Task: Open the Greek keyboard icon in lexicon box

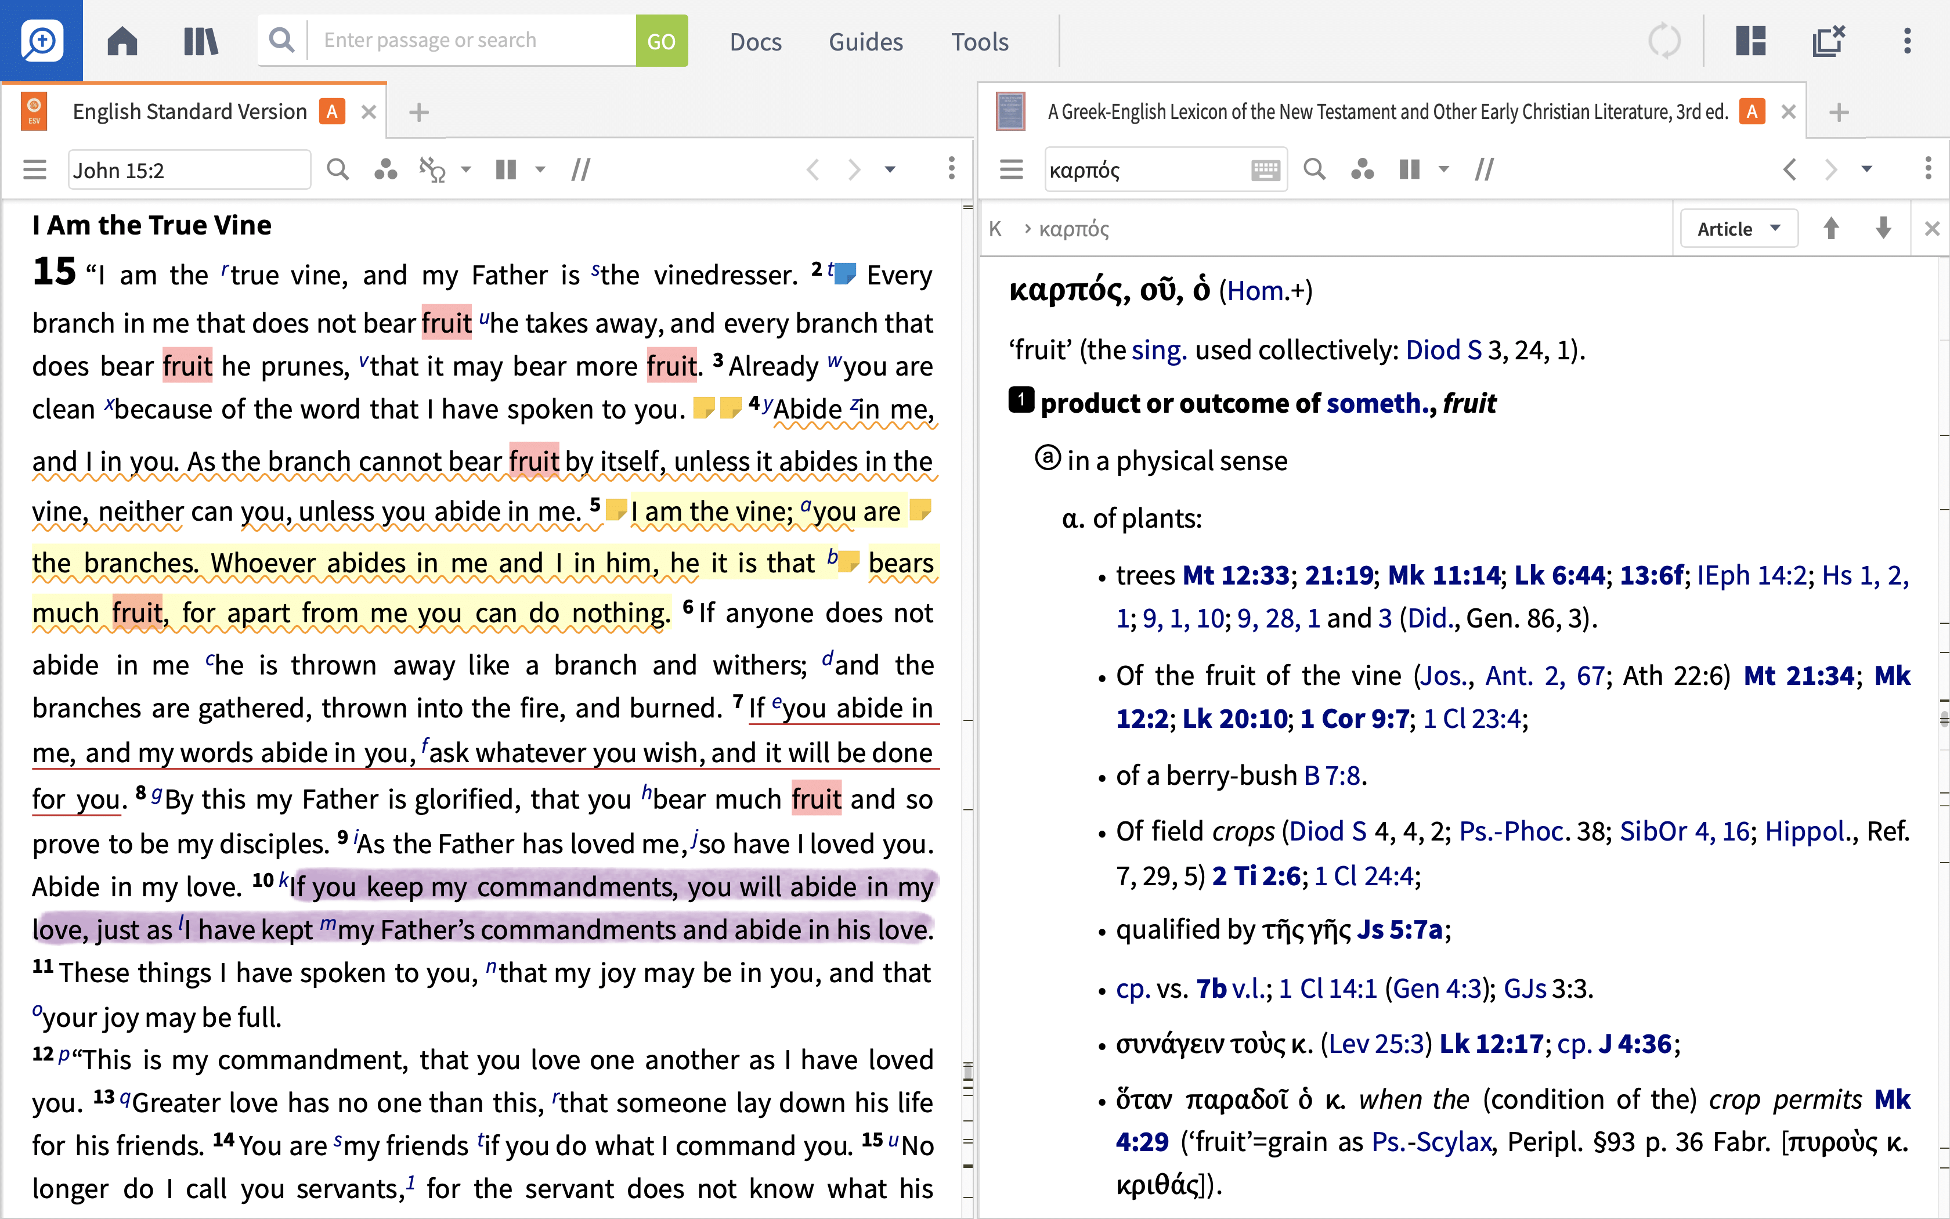Action: coord(1265,169)
